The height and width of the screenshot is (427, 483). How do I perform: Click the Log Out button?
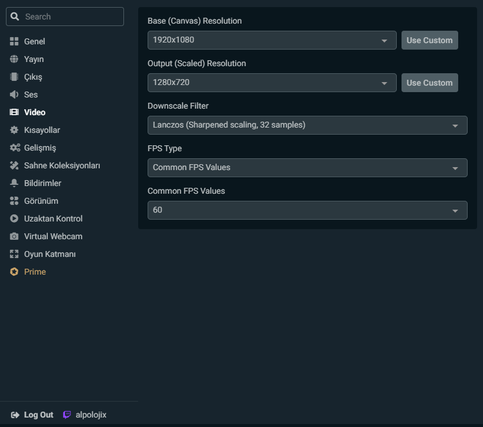(x=32, y=415)
